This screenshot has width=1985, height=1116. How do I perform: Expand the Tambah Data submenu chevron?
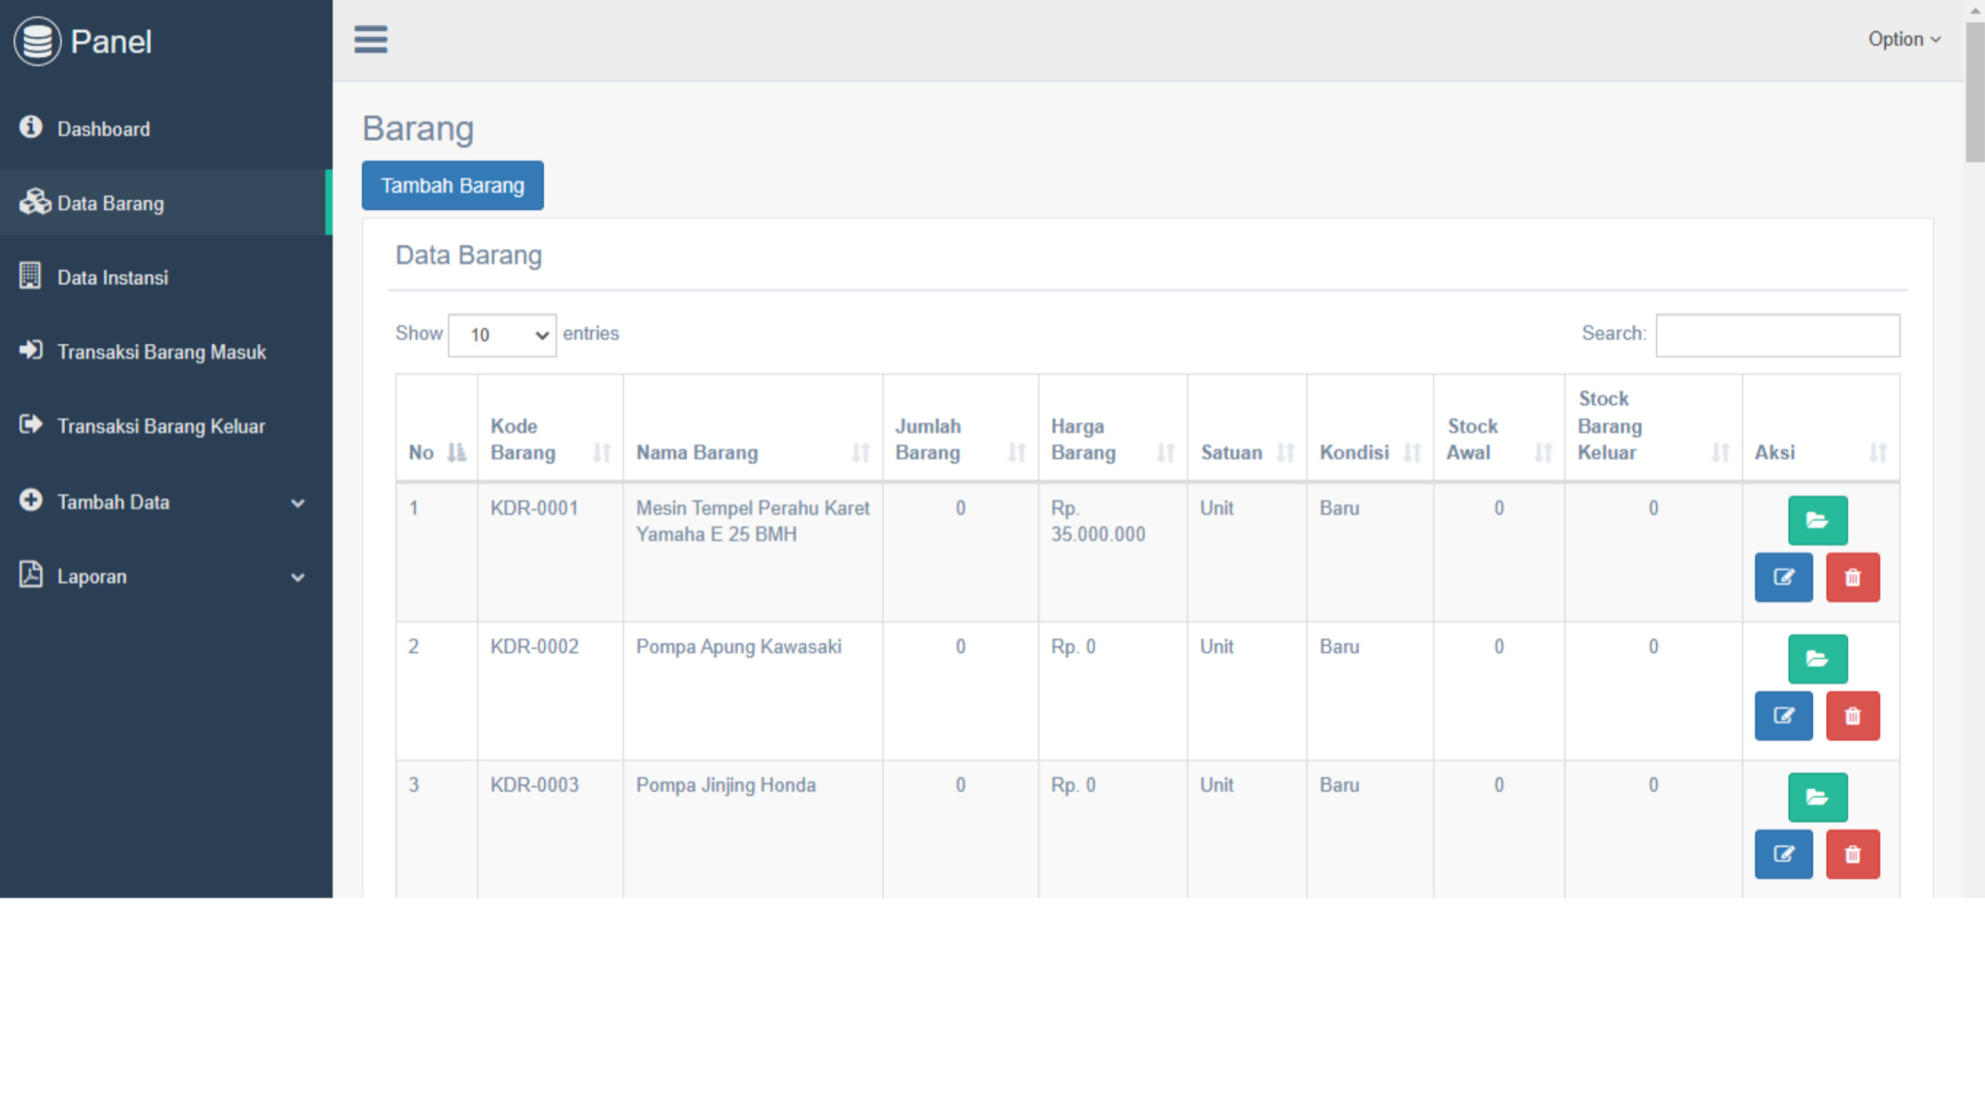[x=298, y=504]
